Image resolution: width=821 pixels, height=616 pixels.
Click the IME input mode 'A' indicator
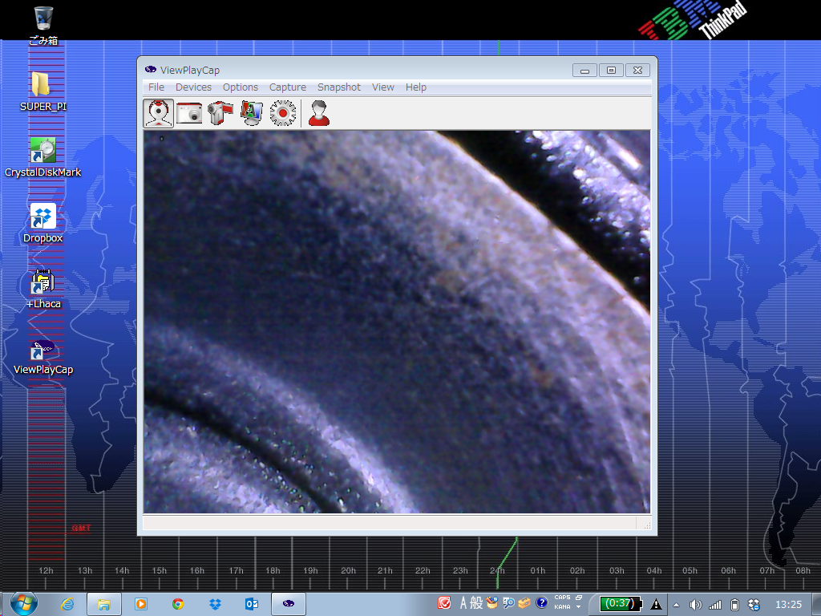point(463,603)
